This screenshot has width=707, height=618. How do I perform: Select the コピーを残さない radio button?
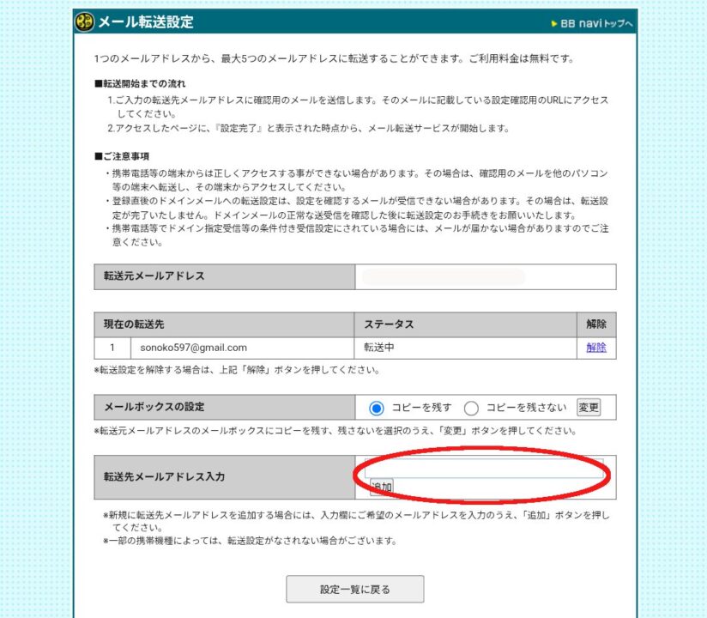[471, 409]
